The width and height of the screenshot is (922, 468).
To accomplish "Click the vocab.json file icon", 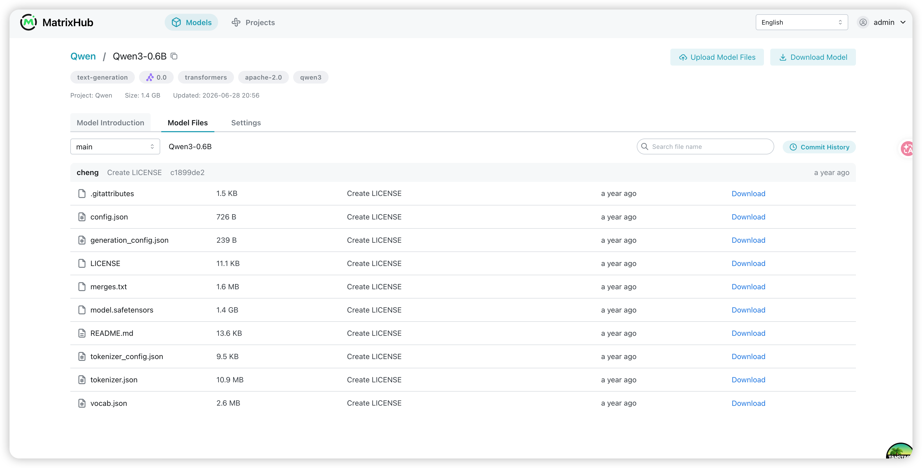I will [x=82, y=403].
